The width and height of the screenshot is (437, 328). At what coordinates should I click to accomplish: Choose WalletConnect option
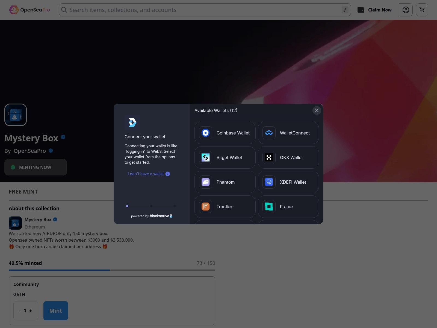(288, 133)
